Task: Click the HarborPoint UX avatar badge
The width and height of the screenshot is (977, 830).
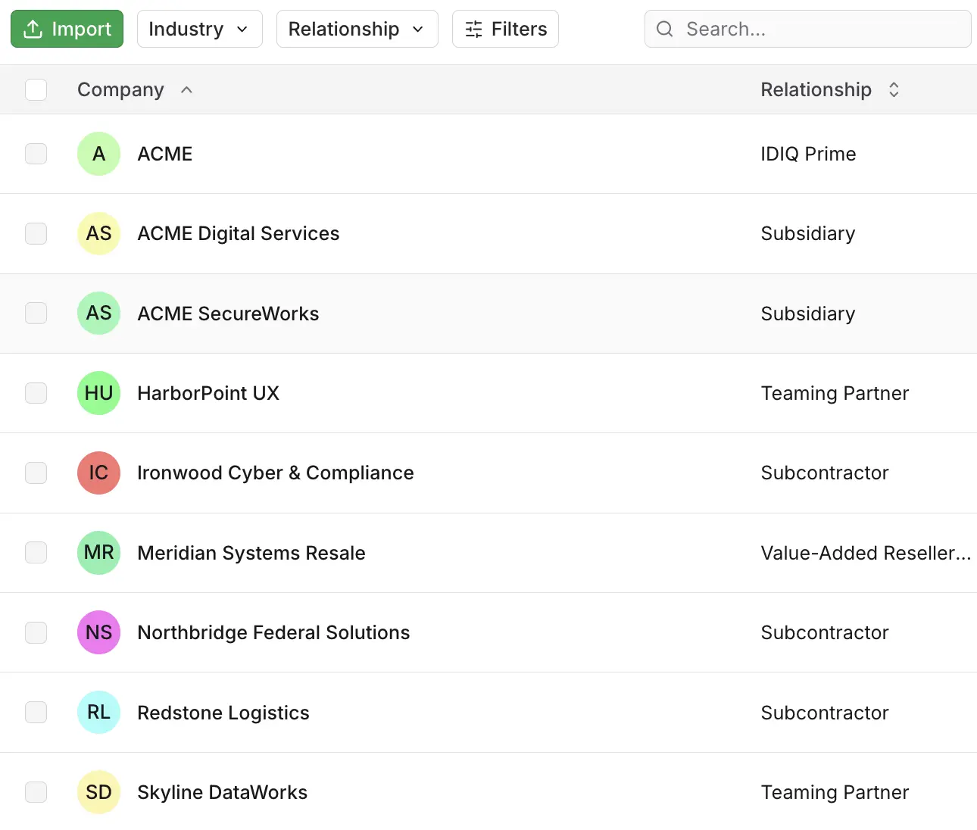Action: click(98, 393)
